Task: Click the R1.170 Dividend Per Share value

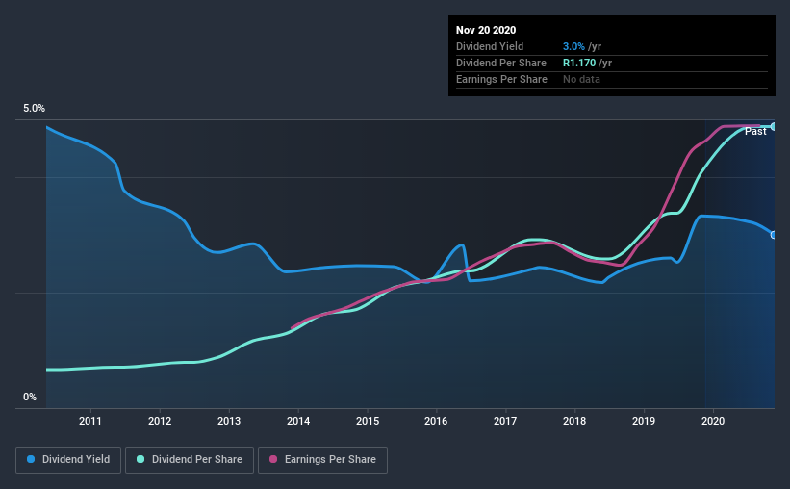Action: click(x=579, y=63)
